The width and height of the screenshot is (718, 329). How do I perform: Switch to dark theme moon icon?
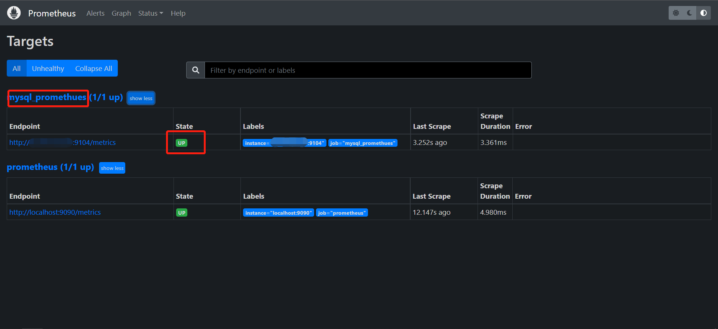click(x=690, y=13)
